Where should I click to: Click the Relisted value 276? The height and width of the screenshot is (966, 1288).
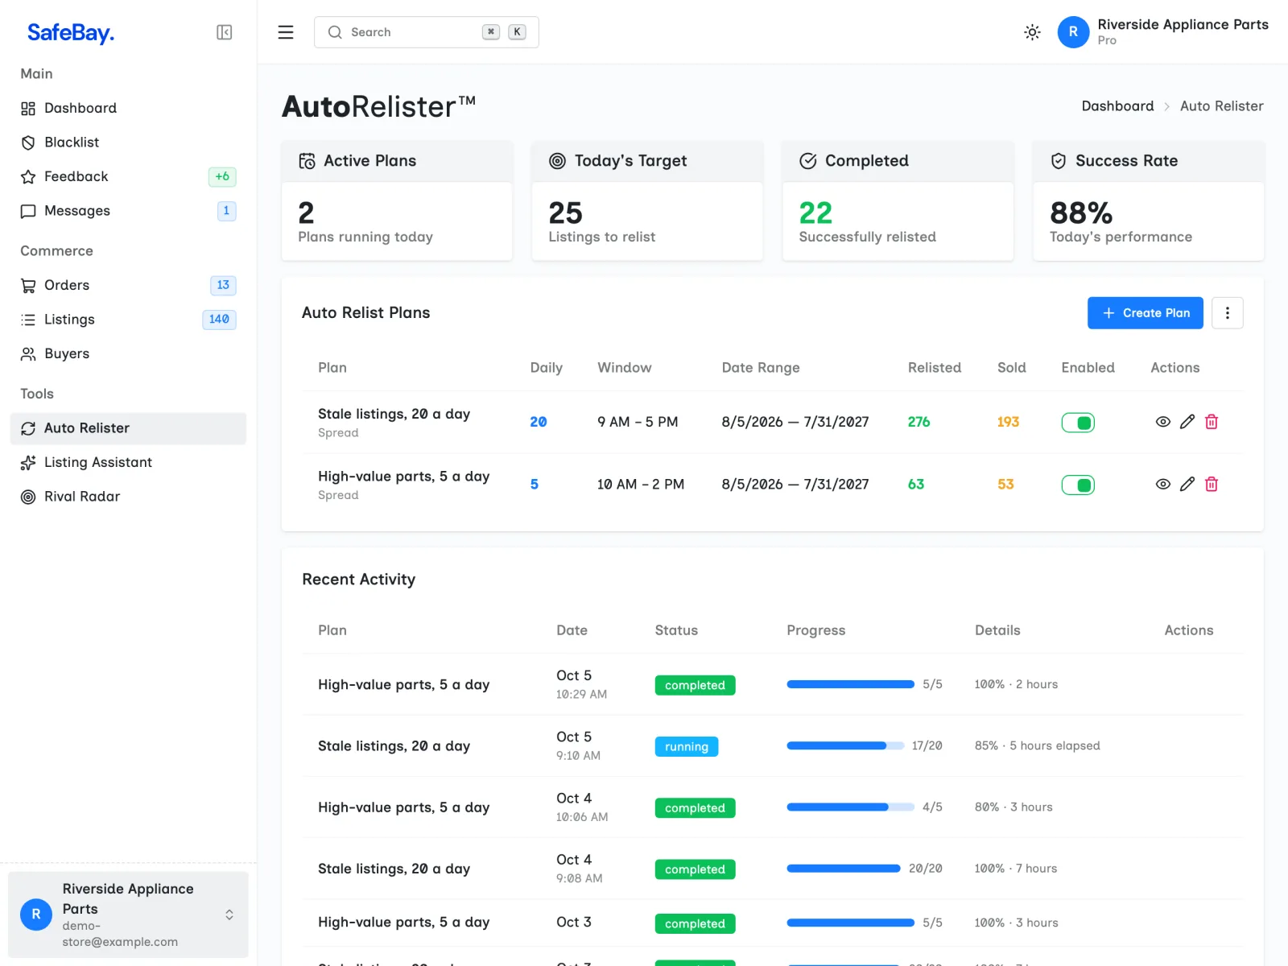click(x=919, y=422)
